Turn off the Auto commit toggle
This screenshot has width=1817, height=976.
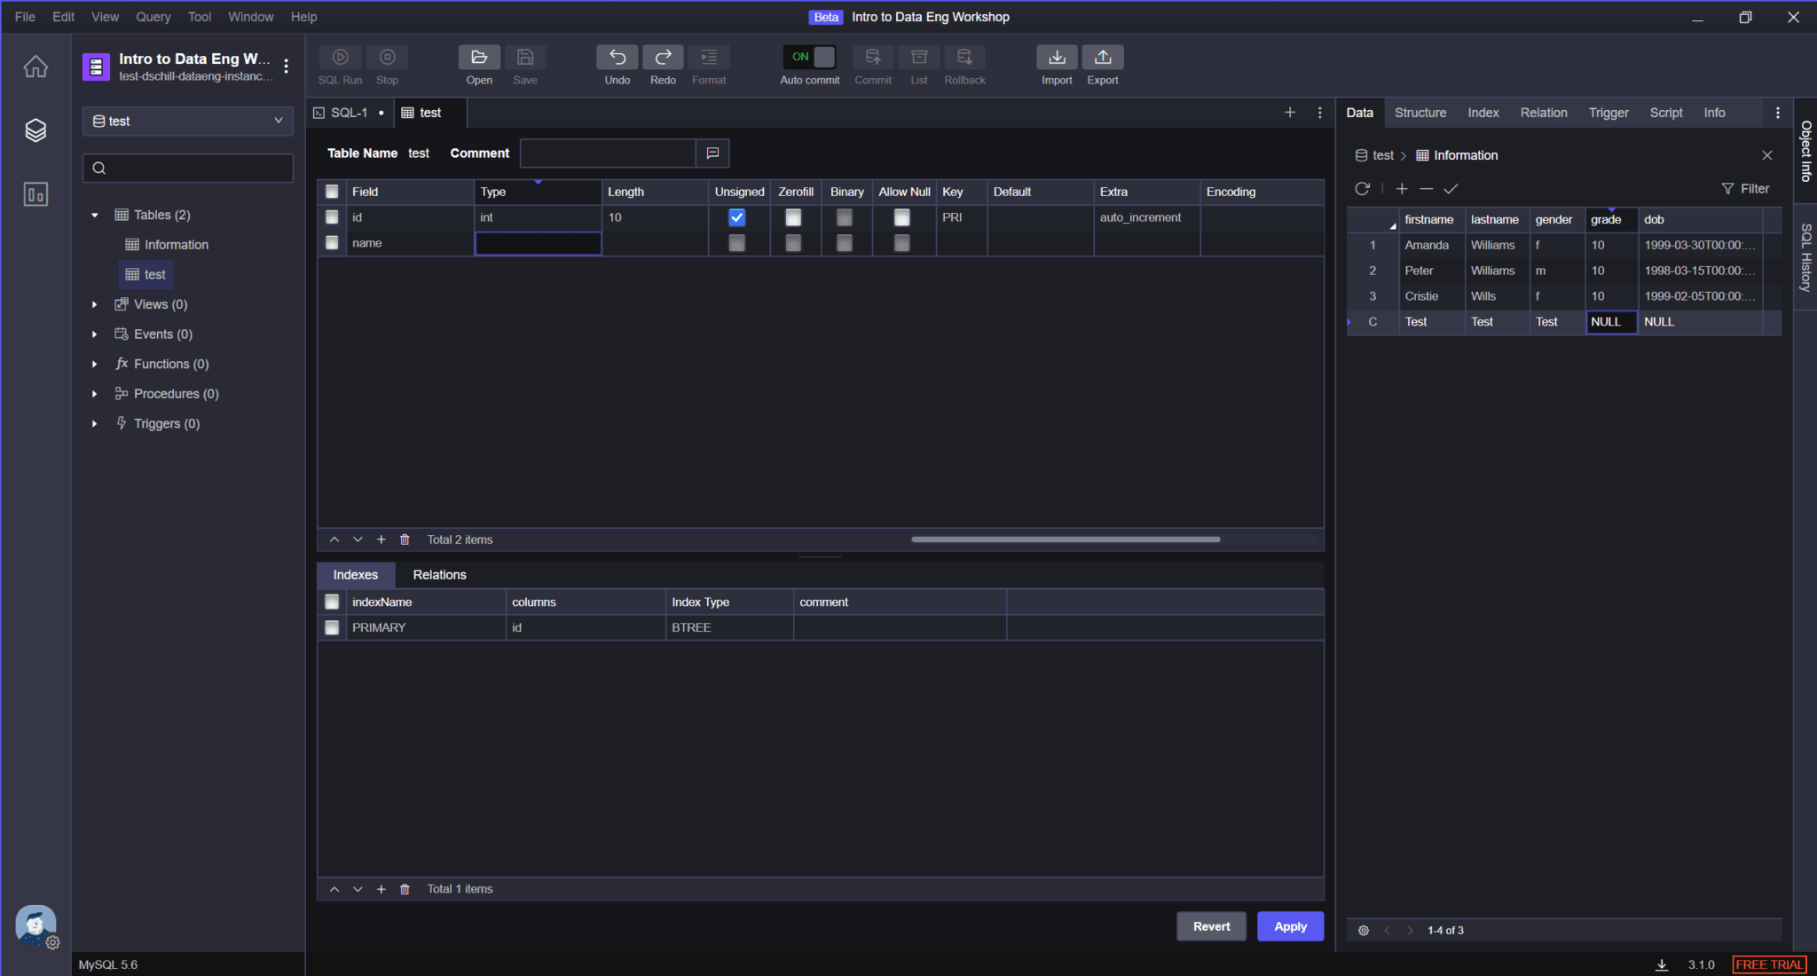(807, 56)
